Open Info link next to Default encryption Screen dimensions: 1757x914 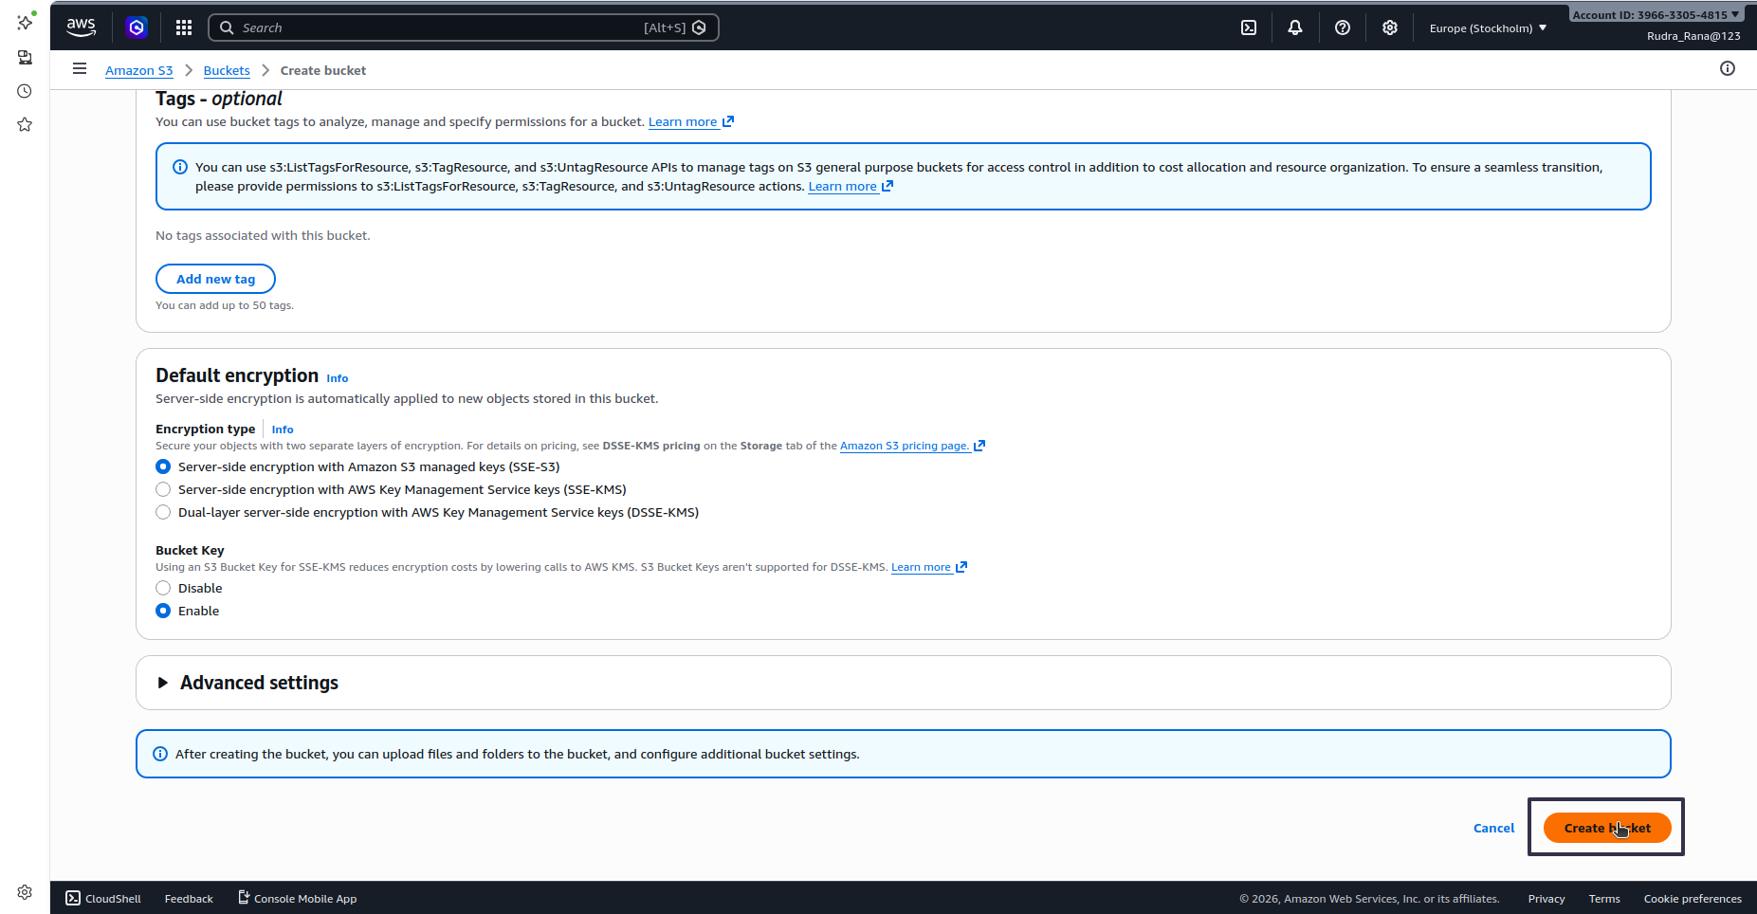[338, 378]
